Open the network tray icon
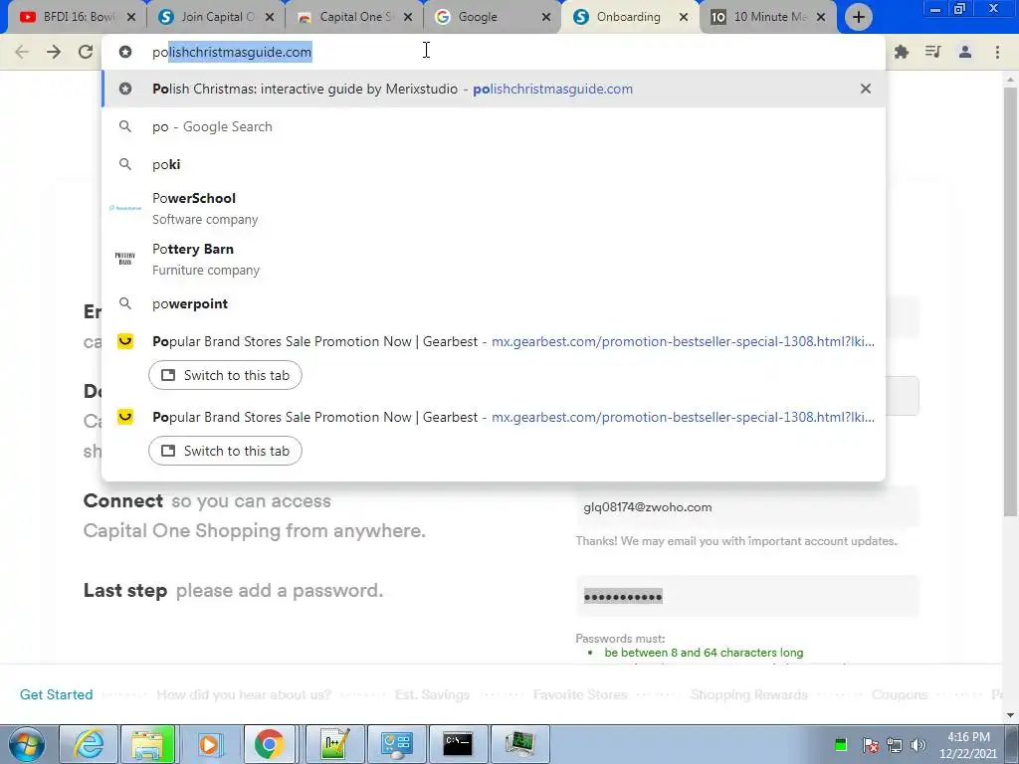Screen dimensions: 1019x764 point(895,745)
